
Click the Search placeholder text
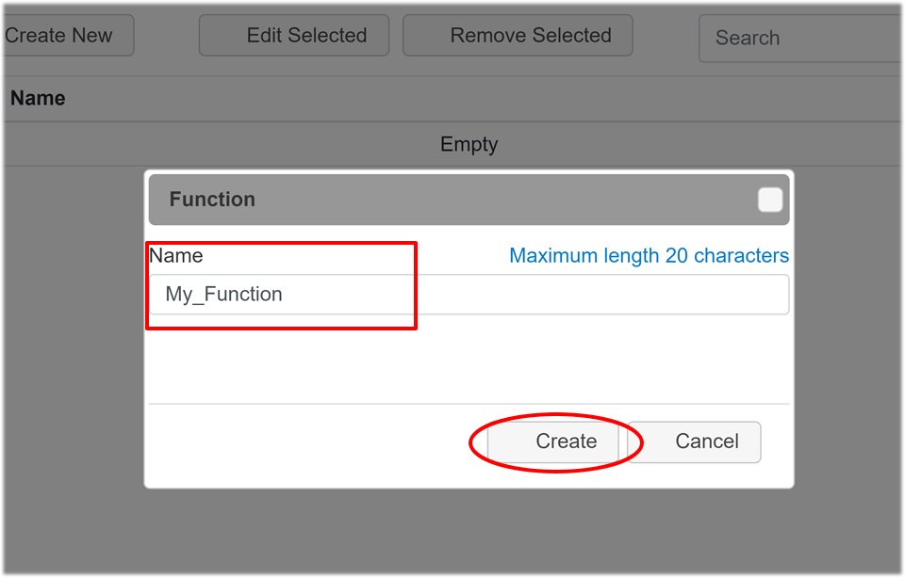coord(747,39)
